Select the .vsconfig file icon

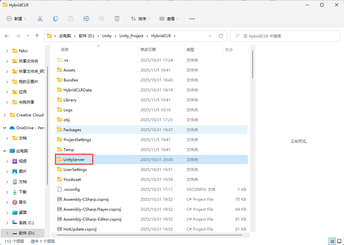click(59, 189)
